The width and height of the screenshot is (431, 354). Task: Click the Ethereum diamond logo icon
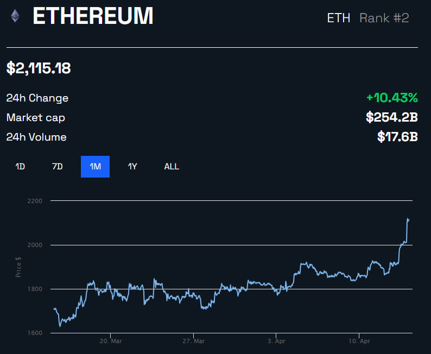coord(15,16)
